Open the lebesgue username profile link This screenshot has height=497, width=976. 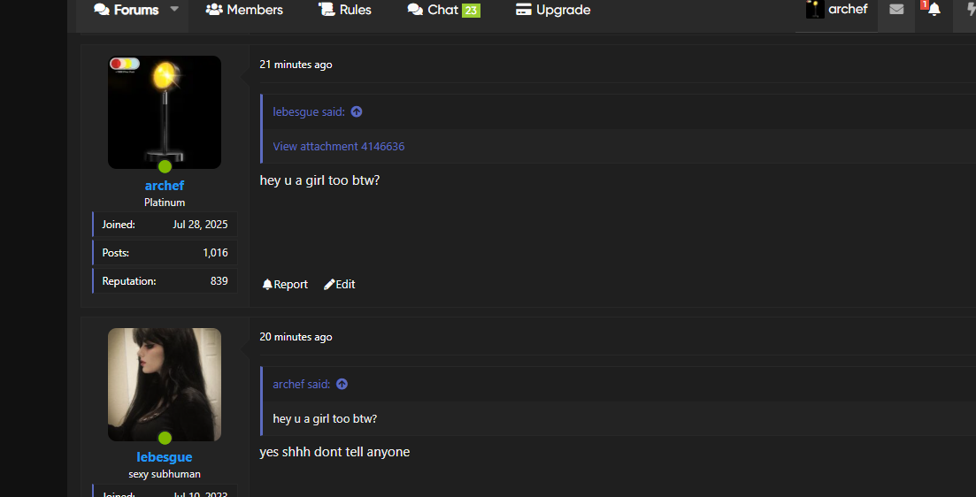(165, 457)
